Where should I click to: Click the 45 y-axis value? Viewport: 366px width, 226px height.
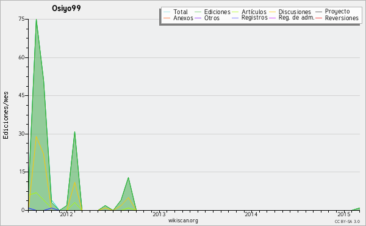coord(21,95)
